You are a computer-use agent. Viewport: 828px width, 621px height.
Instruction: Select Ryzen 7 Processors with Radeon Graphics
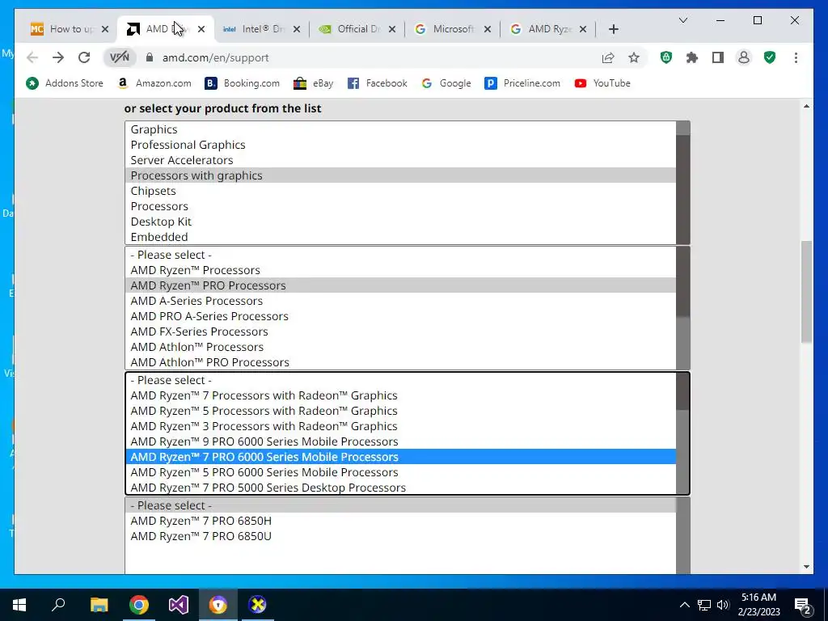pos(400,395)
